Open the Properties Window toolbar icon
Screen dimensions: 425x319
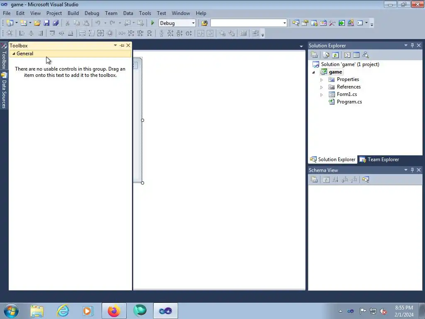pyautogui.click(x=305, y=23)
